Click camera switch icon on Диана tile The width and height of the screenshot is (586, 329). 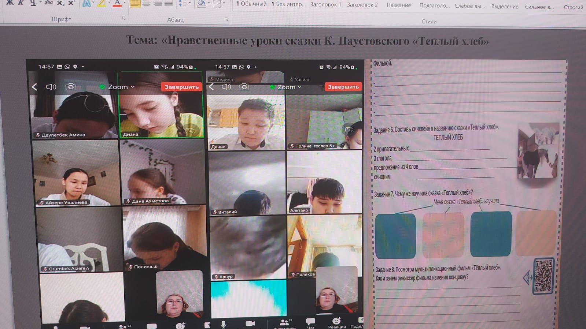point(191,130)
